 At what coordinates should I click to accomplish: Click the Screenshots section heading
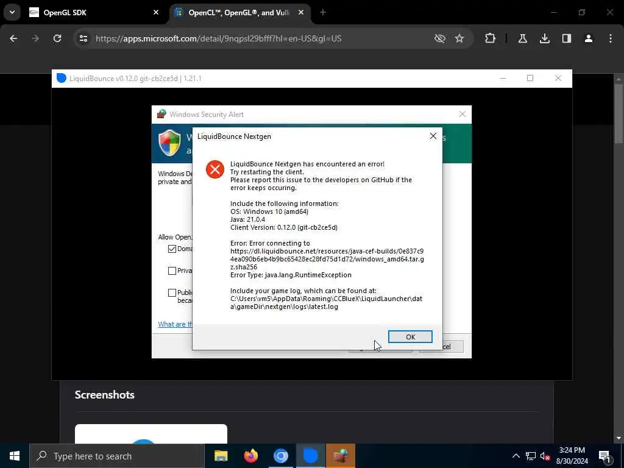click(x=105, y=395)
